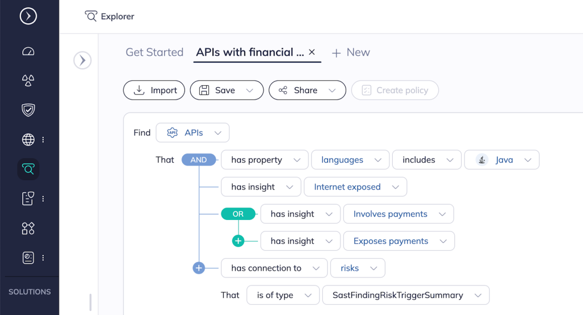Image resolution: width=583 pixels, height=315 pixels.
Task: Open the APIs entity dropdown
Action: (x=192, y=132)
